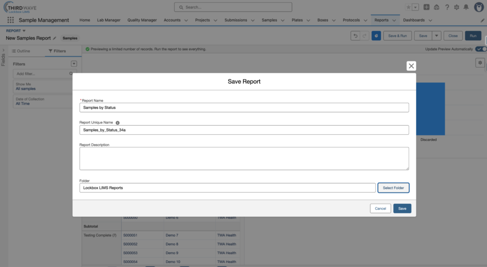The height and width of the screenshot is (267, 487).
Task: Click the redo arrow in report toolbar
Action: point(364,36)
